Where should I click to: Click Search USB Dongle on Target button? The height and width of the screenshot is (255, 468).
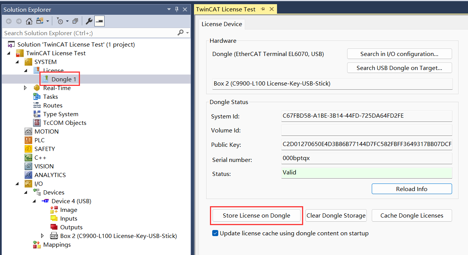[399, 68]
